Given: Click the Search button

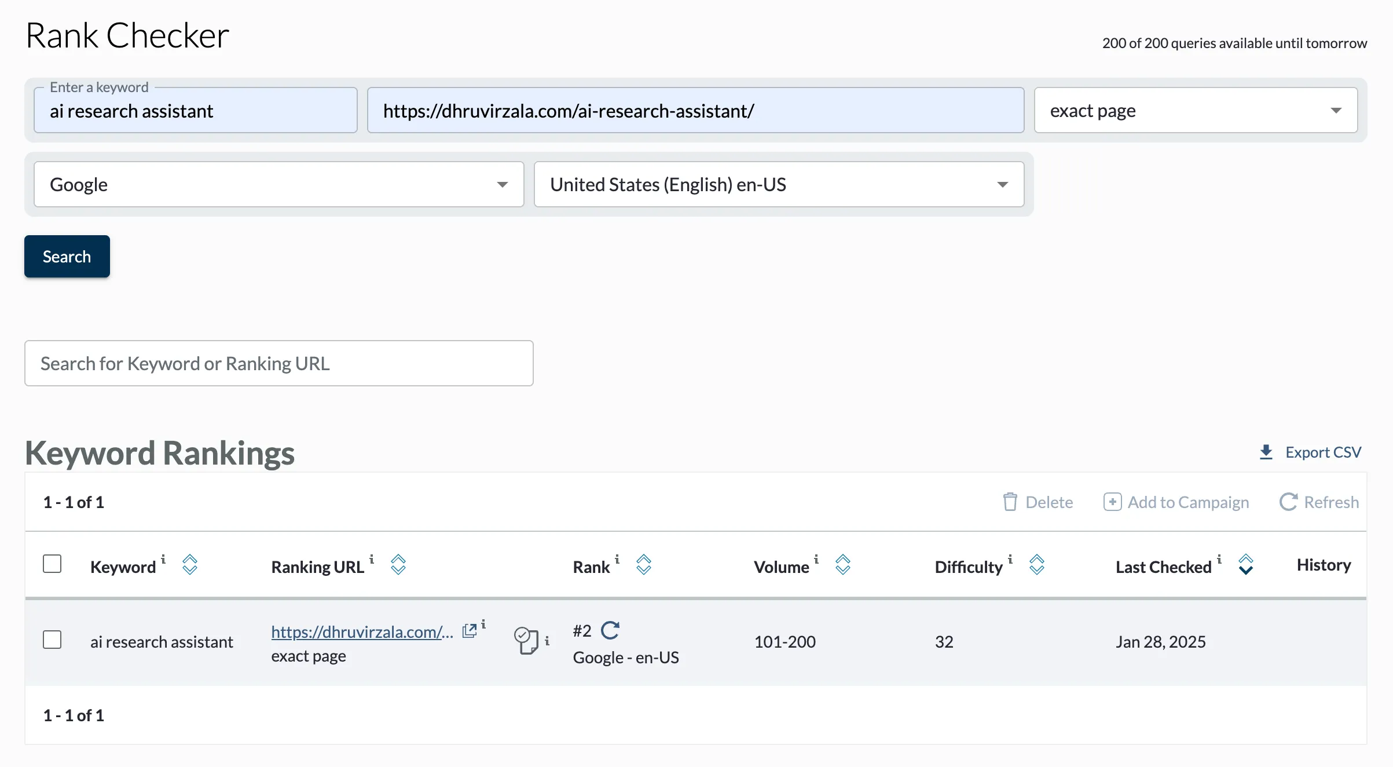Looking at the screenshot, I should coord(67,256).
